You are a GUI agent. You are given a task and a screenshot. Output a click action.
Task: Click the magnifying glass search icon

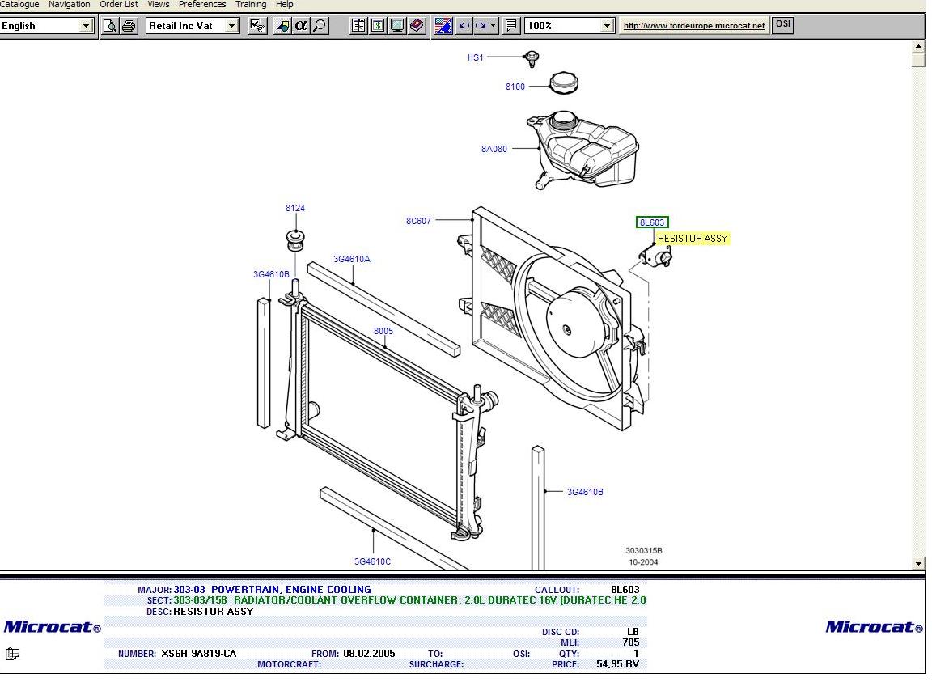click(x=320, y=26)
